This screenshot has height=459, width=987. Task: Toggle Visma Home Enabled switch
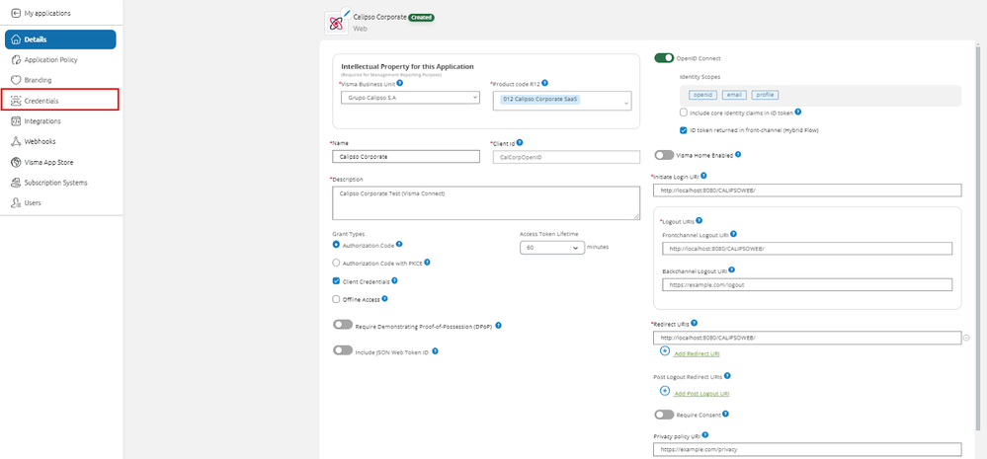(x=664, y=155)
